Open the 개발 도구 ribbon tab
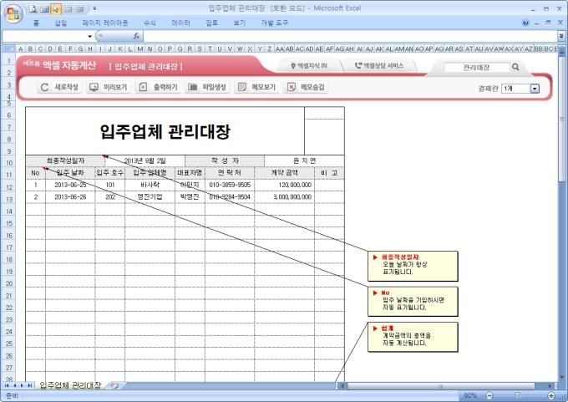Image resolution: width=568 pixels, height=402 pixels. tap(274, 23)
